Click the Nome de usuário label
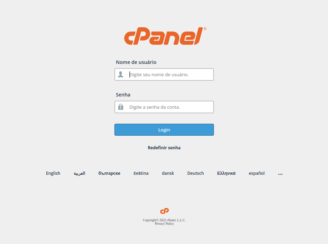 click(x=136, y=62)
